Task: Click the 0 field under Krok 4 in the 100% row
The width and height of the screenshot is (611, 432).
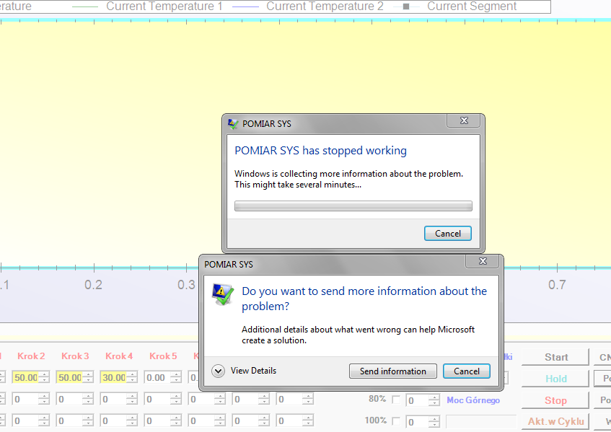Action: [114, 420]
